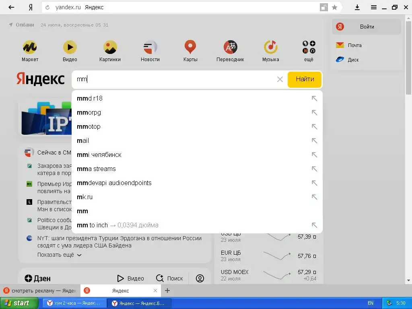
Task: Insert mmd r18 via its arrow icon
Action: 314,99
